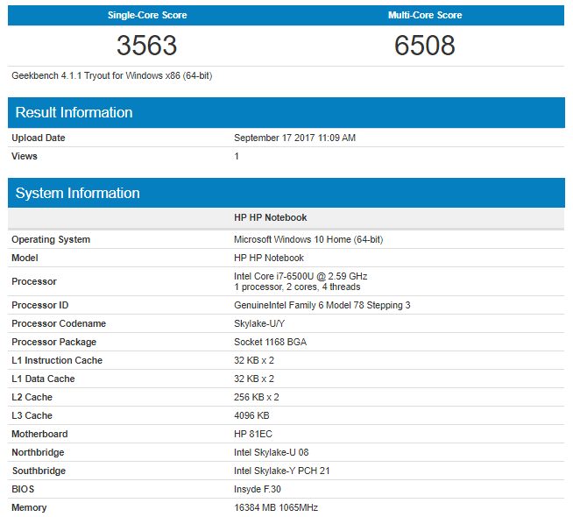This screenshot has height=517, width=573.
Task: Click the Multi-Core Score header
Action: pyautogui.click(x=425, y=15)
